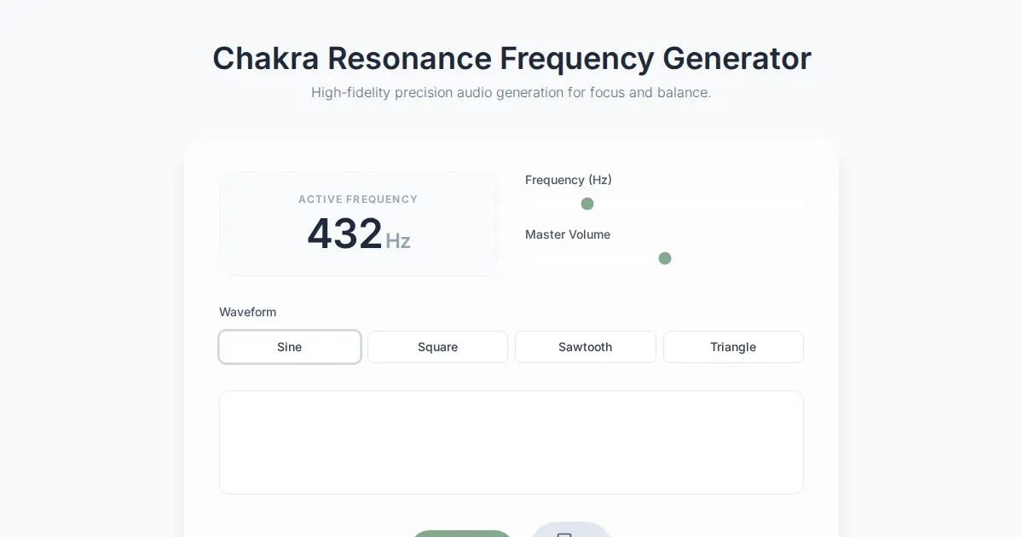Choose the Sawtooth waveform

pos(585,347)
